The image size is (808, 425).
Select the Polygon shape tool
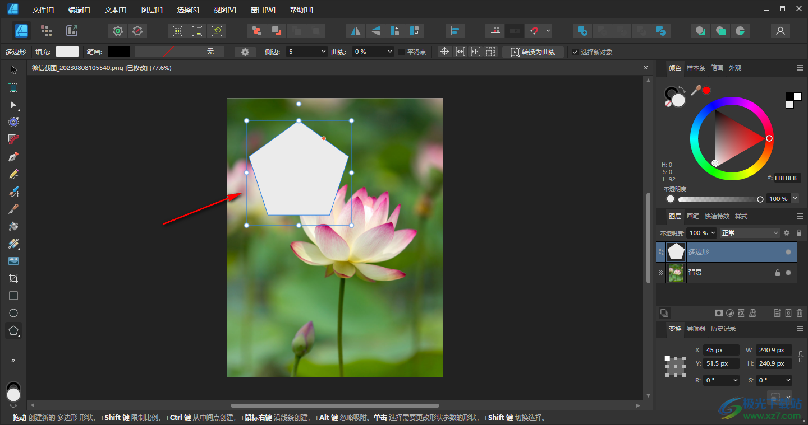click(x=13, y=330)
